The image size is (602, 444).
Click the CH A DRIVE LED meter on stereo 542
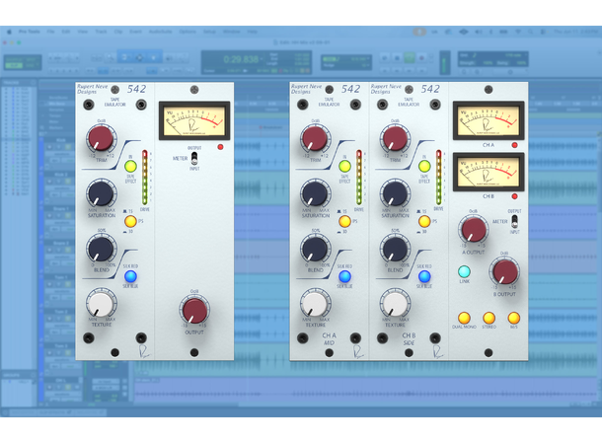(359, 178)
